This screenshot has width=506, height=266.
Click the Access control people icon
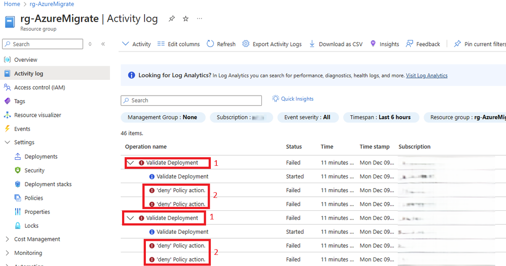(x=7, y=87)
